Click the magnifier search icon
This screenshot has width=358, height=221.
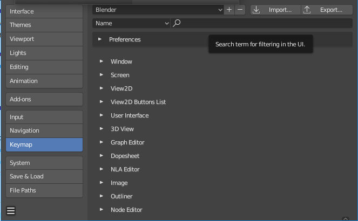(x=177, y=23)
